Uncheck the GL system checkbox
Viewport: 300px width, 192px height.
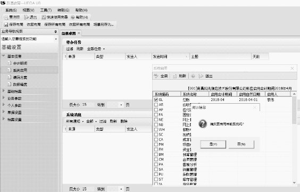(x=156, y=99)
